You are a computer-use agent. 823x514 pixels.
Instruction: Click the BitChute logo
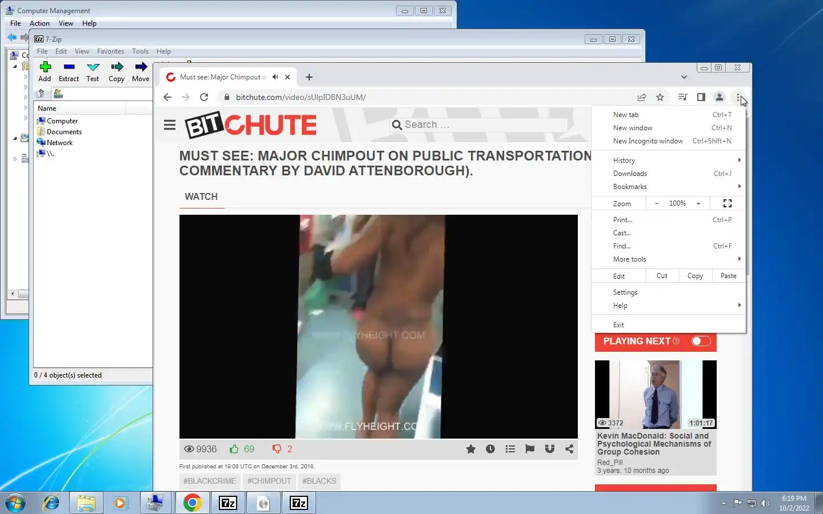(250, 125)
